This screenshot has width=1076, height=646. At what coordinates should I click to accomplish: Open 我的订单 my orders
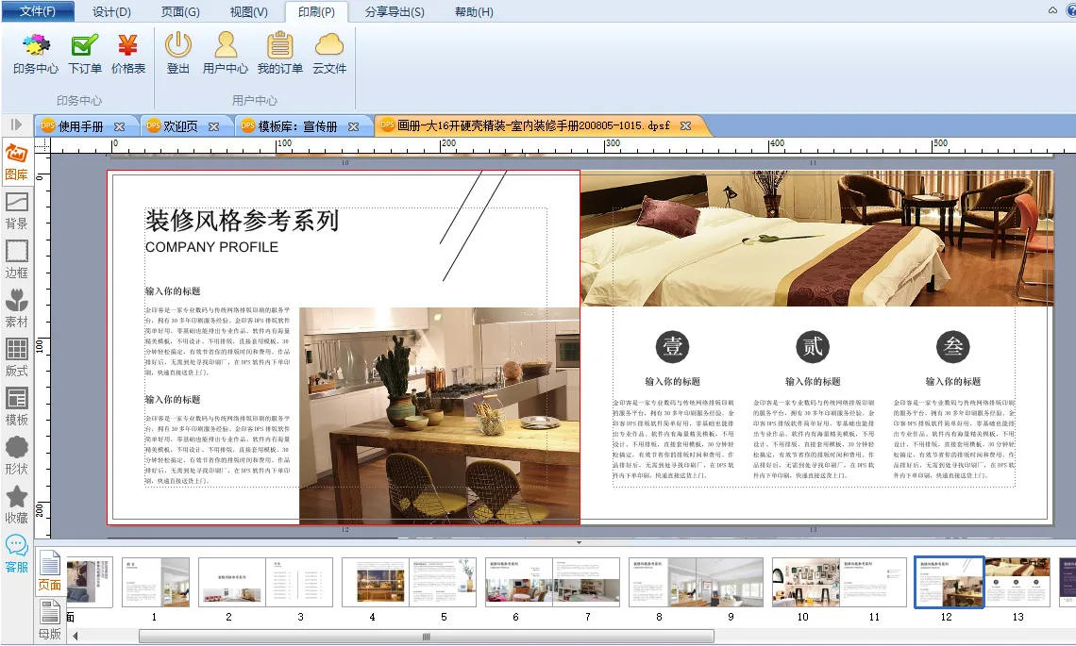click(x=279, y=53)
